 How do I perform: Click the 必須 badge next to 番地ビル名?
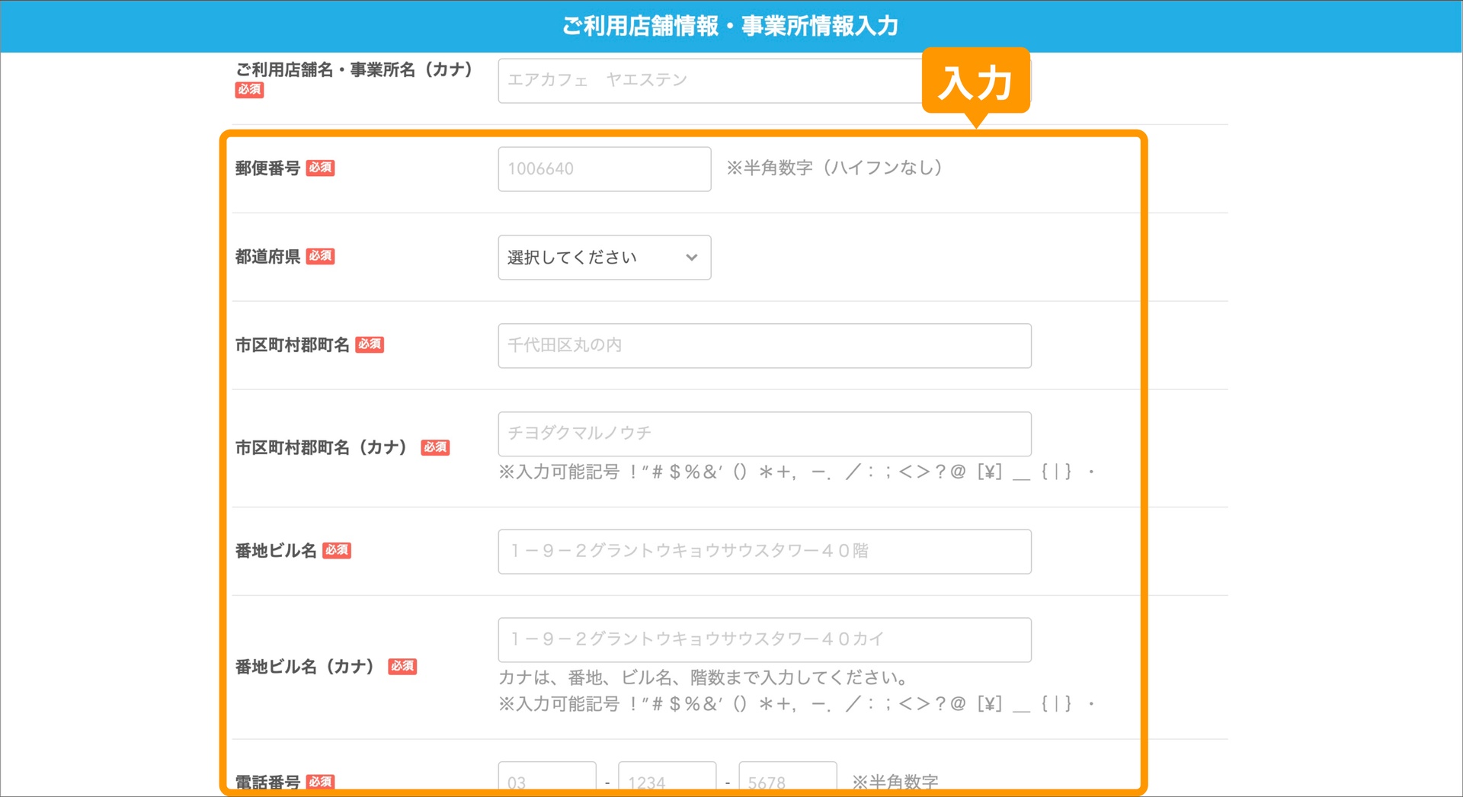[338, 551]
